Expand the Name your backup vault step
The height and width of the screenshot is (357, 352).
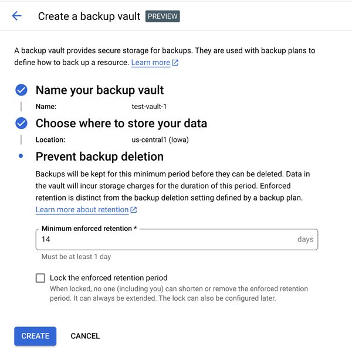100,90
